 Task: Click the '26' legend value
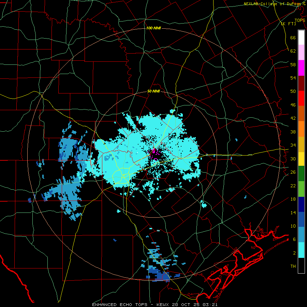[x=293, y=172]
